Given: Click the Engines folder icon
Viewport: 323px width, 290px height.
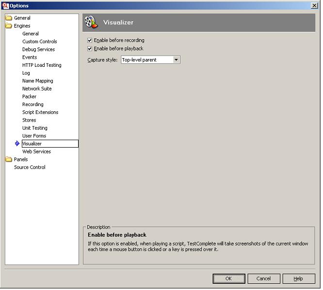Looking at the screenshot, I should point(9,26).
